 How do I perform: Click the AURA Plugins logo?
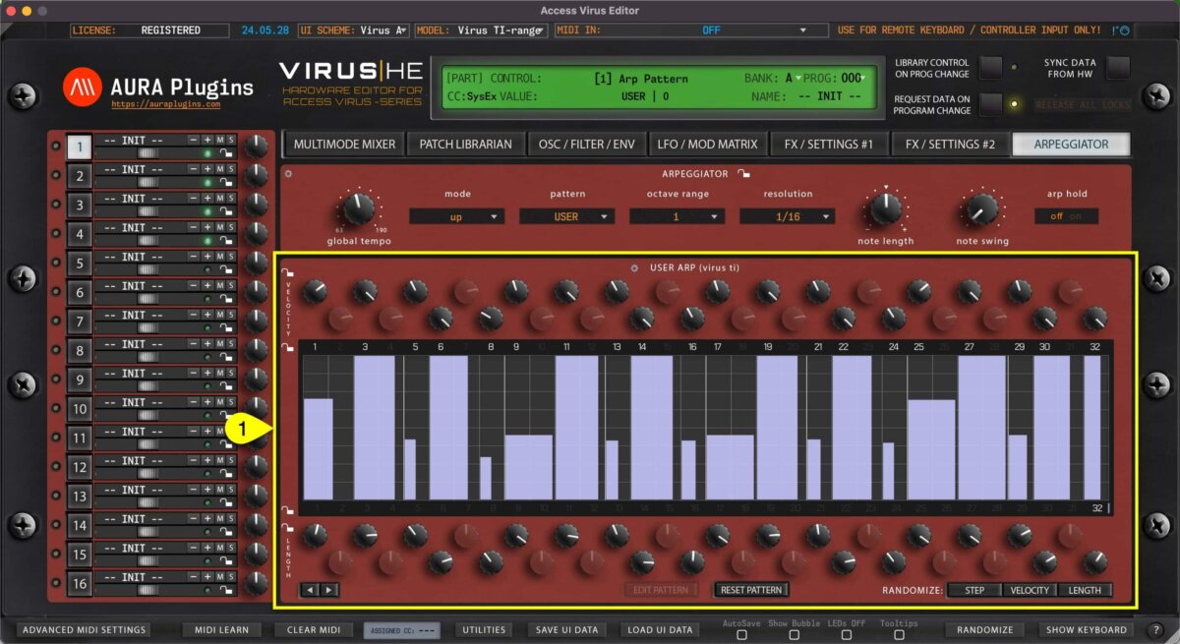[x=158, y=87]
